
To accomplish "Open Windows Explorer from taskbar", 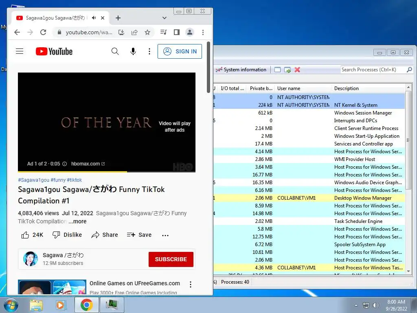I will pos(36,305).
